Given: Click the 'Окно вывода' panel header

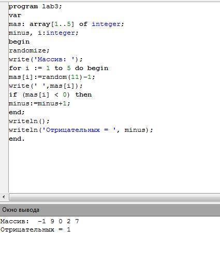Looking at the screenshot, I should pos(110,210).
